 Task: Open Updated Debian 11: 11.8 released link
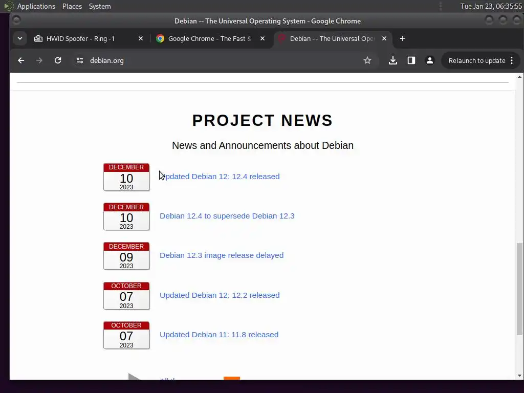[x=219, y=335]
